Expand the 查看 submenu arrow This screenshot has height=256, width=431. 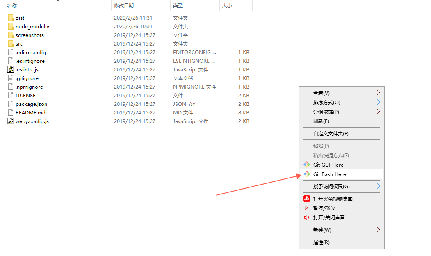point(378,92)
